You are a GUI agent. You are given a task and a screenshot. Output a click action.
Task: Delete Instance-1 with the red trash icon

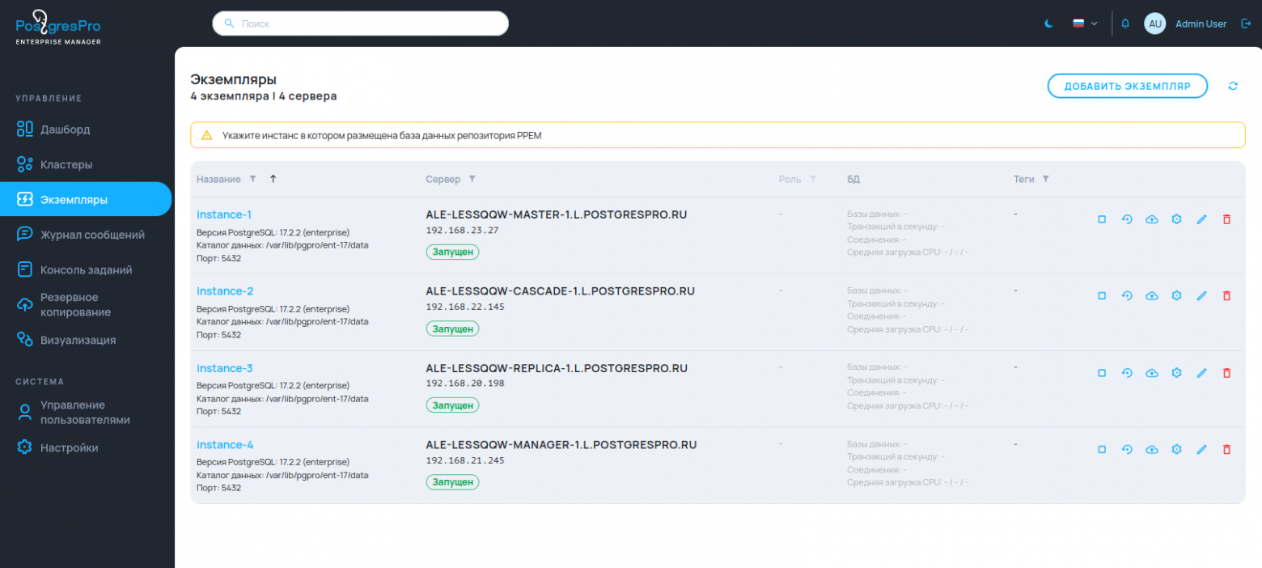tap(1226, 219)
